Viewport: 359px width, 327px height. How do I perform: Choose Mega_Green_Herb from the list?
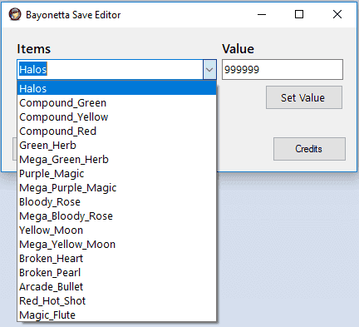click(116, 159)
